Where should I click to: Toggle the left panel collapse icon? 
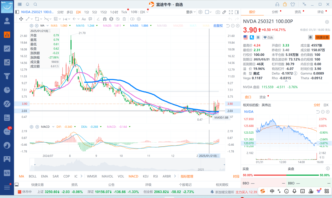17,12
